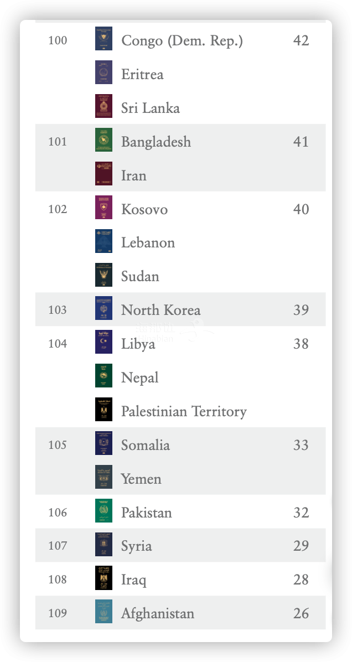Open the Nepal entry
Image resolution: width=352 pixels, height=662 pixels.
tap(139, 377)
